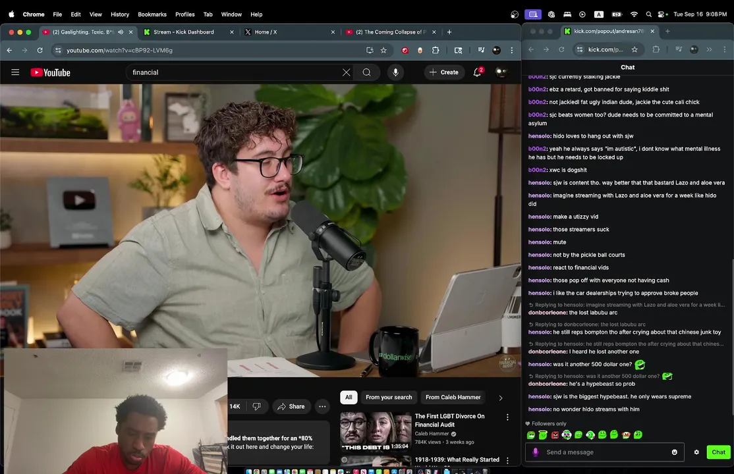Select the All filter chip

tap(349, 397)
